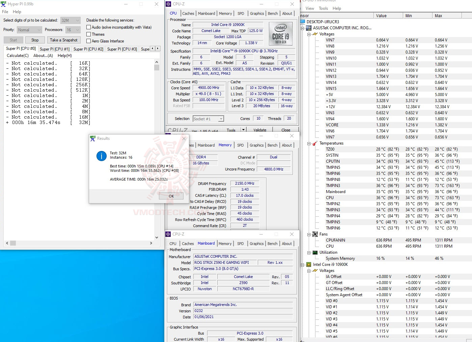Screen dimensions: 472x342
Task: Click the Intel Core i9 10900K chip icon
Action: [x=309, y=265]
